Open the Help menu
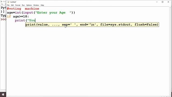Screen dimensions: 172x97 pyautogui.click(x=42, y=5)
